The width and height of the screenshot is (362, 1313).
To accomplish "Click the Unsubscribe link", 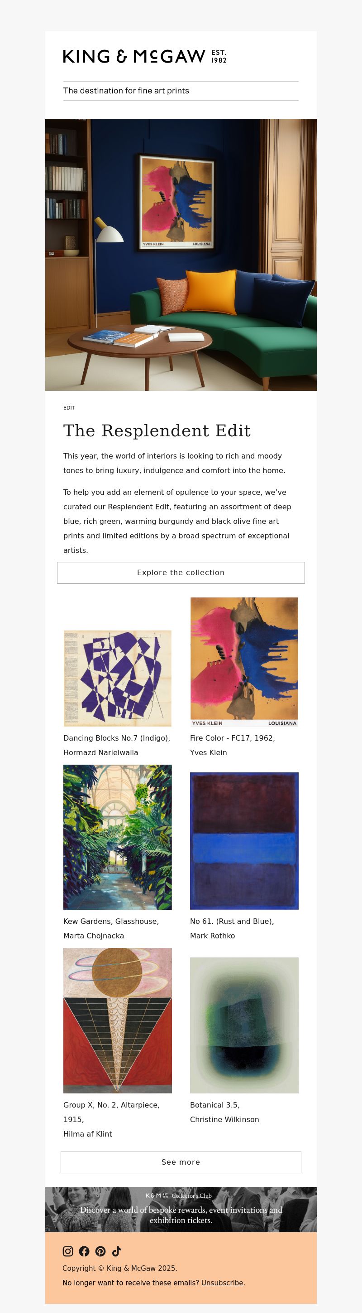I will [x=222, y=1283].
